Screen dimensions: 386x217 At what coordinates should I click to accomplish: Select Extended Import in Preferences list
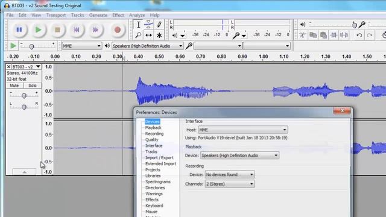coord(160,163)
